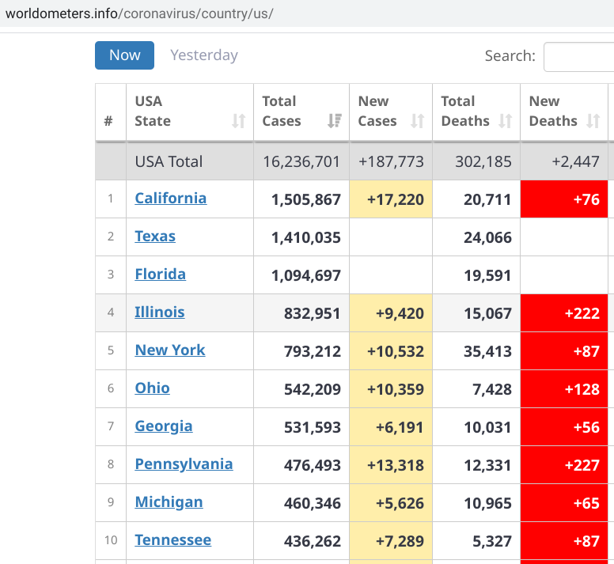
Task: Open the California state link
Action: pyautogui.click(x=170, y=199)
